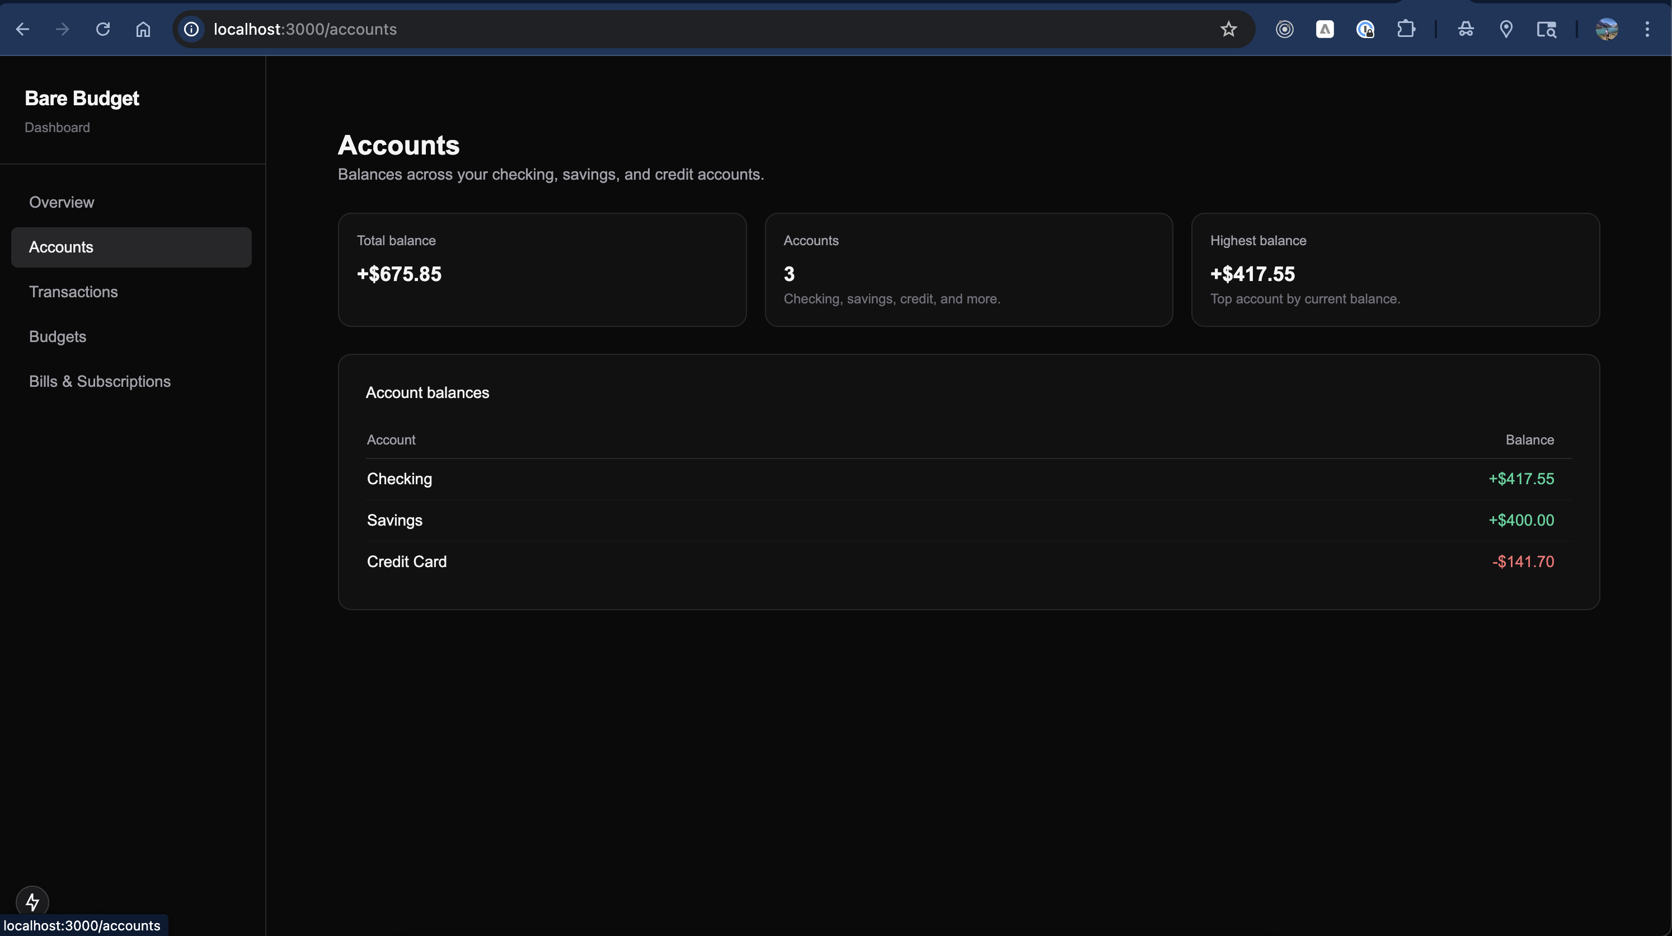
Task: Open the browser extensions puzzle icon
Action: 1406,29
